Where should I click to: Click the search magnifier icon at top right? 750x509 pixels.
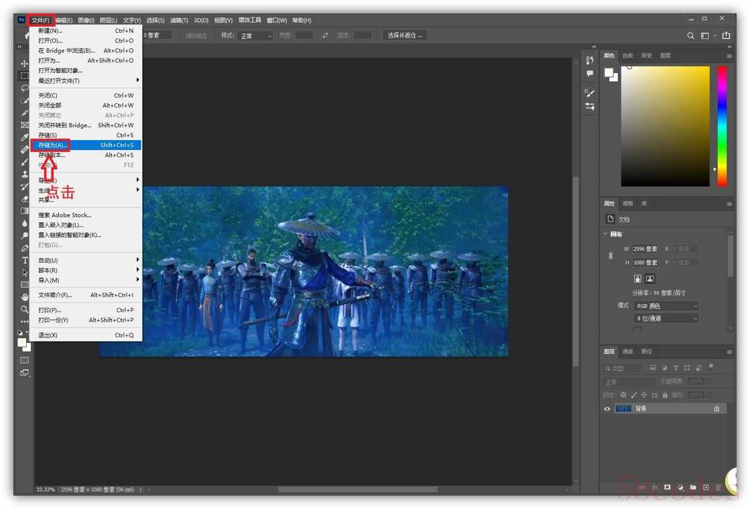691,35
